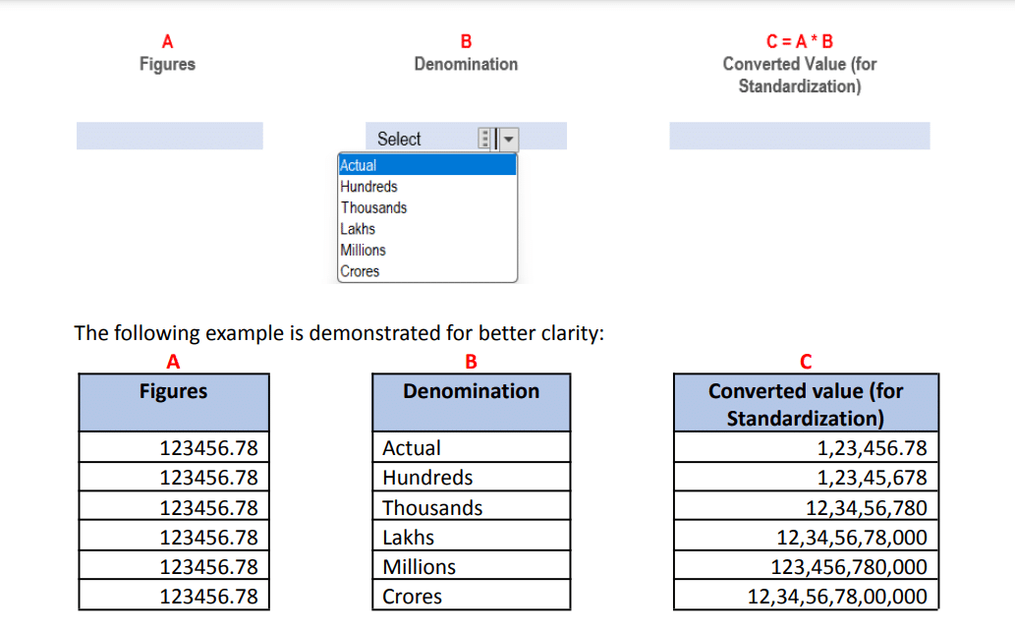This screenshot has width=1015, height=631.
Task: Choose Actual from the dropdown list
Action: pyautogui.click(x=426, y=165)
